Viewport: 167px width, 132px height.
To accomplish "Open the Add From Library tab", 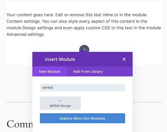I will click(x=88, y=72).
